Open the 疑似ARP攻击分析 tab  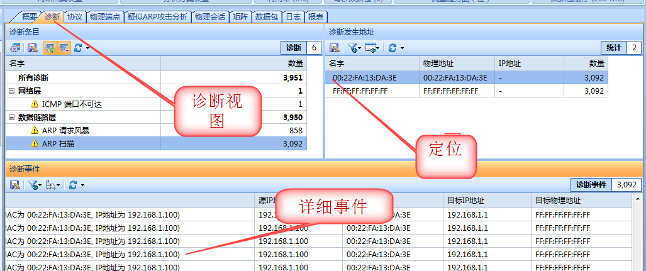pyautogui.click(x=157, y=17)
